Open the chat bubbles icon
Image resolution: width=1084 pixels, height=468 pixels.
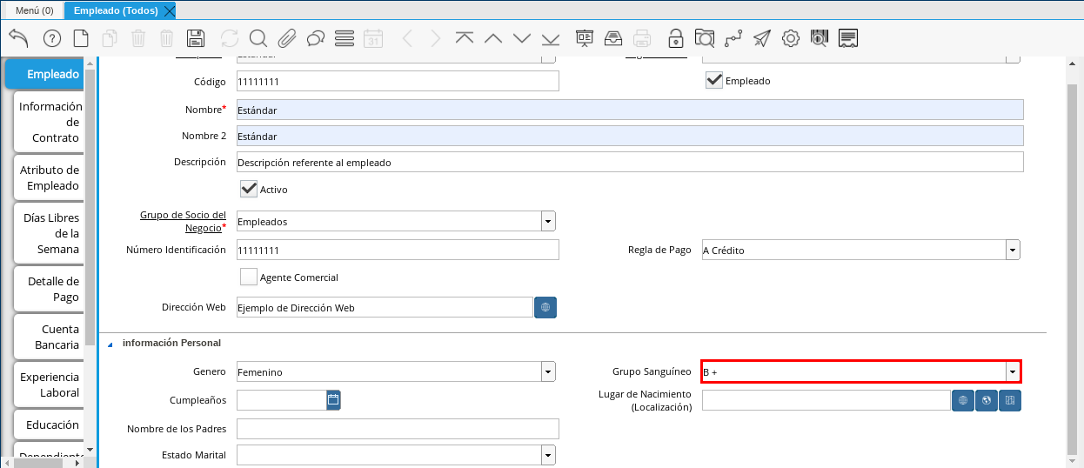(316, 38)
